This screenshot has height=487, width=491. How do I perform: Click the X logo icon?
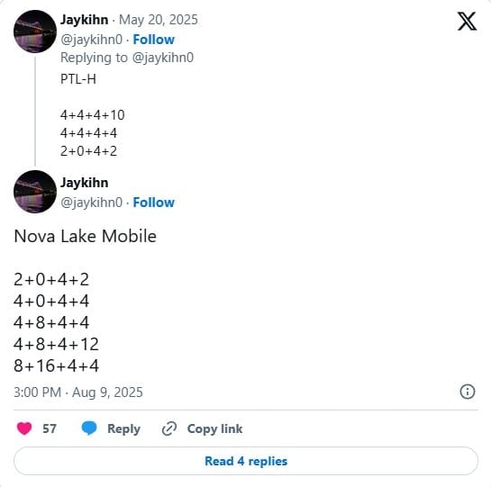(x=467, y=22)
